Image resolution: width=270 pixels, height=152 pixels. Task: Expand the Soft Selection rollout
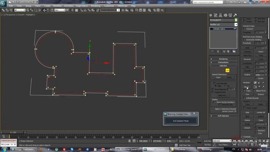point(223,116)
